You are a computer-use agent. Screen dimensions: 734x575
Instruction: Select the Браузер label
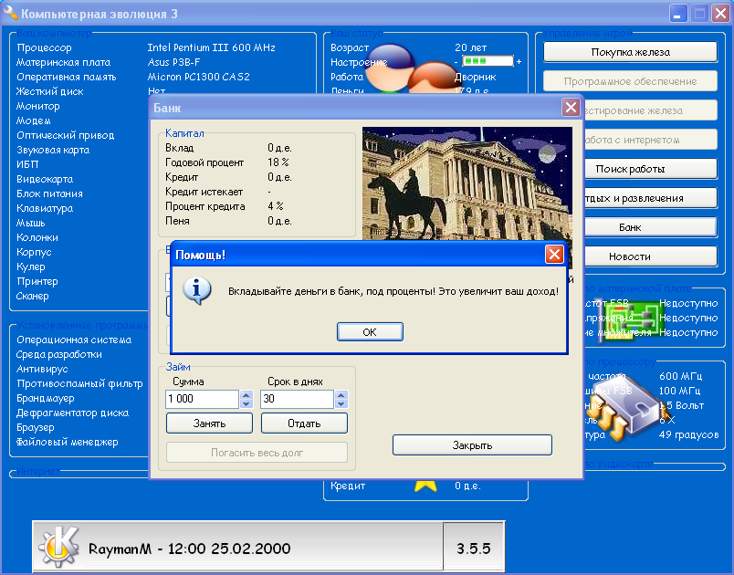point(35,428)
